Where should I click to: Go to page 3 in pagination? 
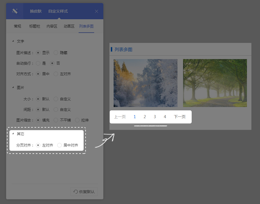[155, 117]
